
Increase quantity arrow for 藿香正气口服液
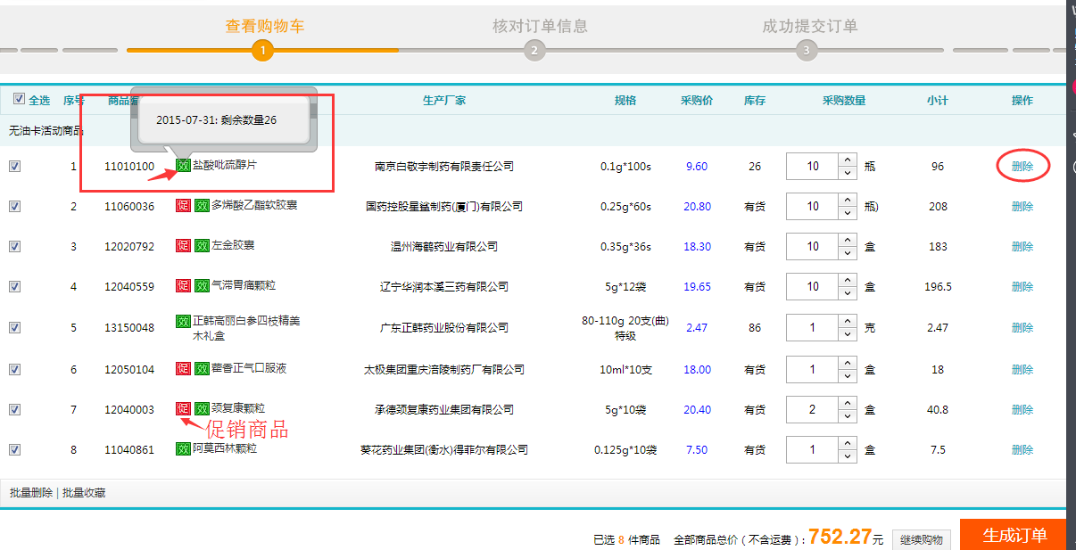848,363
